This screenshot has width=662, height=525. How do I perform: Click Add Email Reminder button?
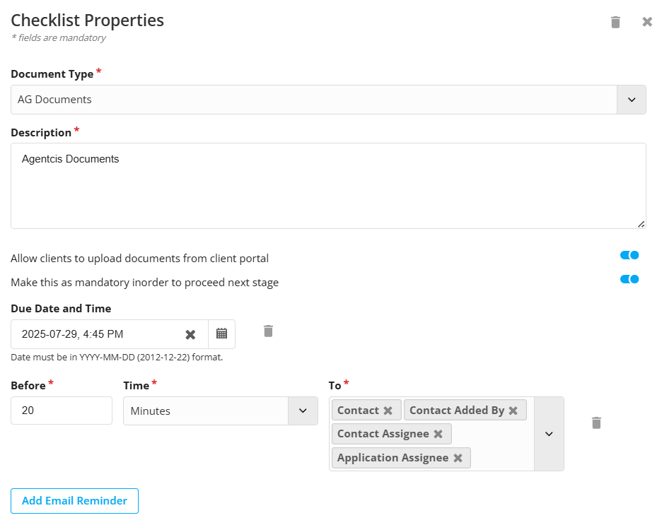pyautogui.click(x=74, y=501)
